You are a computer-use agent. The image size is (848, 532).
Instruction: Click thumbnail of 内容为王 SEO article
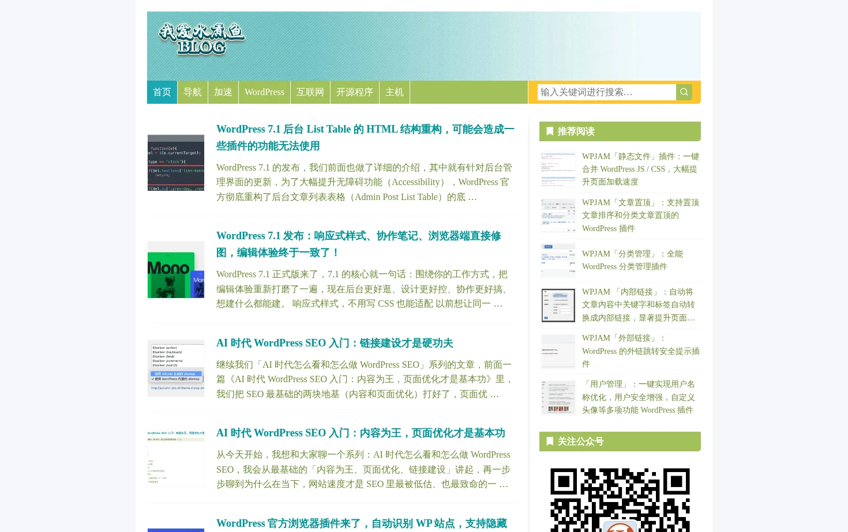point(176,458)
